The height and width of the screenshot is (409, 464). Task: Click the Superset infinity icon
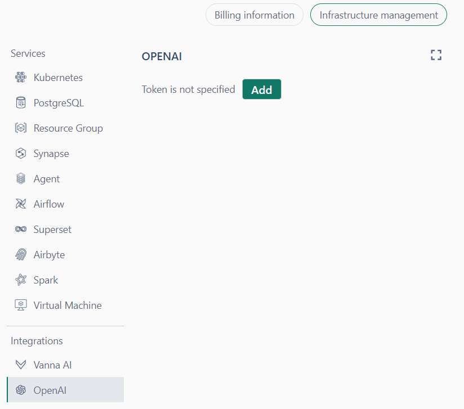click(x=21, y=229)
